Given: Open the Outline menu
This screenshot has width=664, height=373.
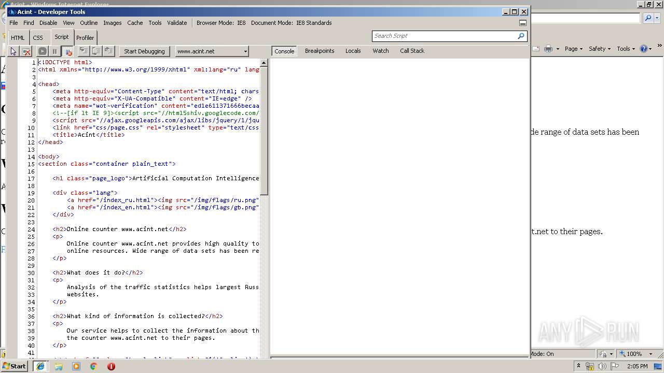Looking at the screenshot, I should point(89,23).
